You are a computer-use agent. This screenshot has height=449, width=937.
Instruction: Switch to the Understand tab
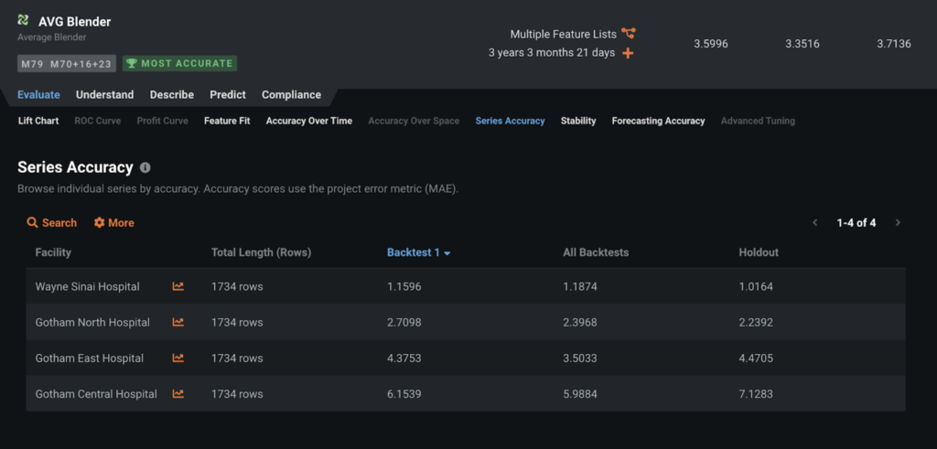pyautogui.click(x=104, y=95)
